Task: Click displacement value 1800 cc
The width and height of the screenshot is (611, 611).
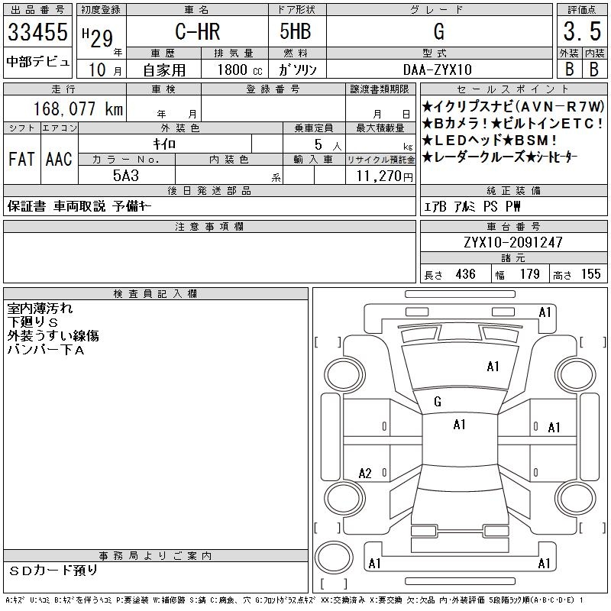Action: (240, 70)
